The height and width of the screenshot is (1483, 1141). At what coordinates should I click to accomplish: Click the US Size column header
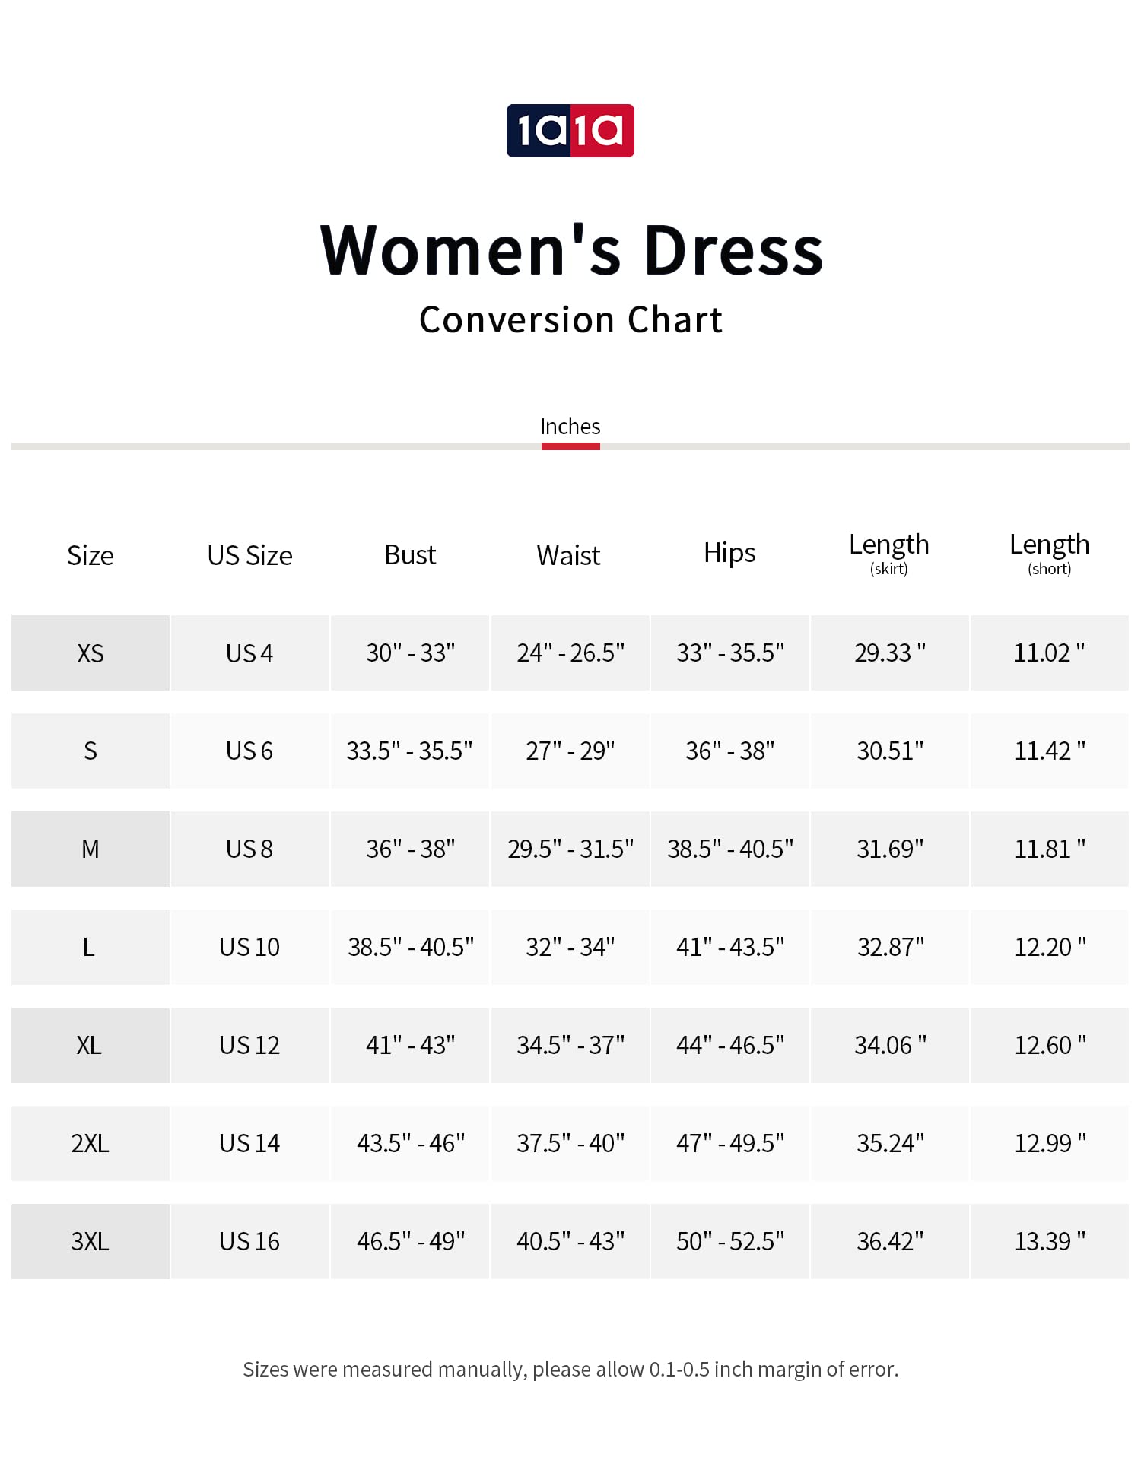pos(249,556)
